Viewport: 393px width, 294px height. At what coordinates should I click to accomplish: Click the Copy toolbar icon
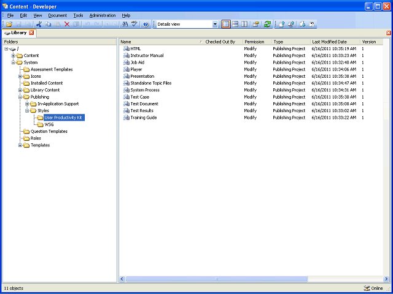coord(48,24)
